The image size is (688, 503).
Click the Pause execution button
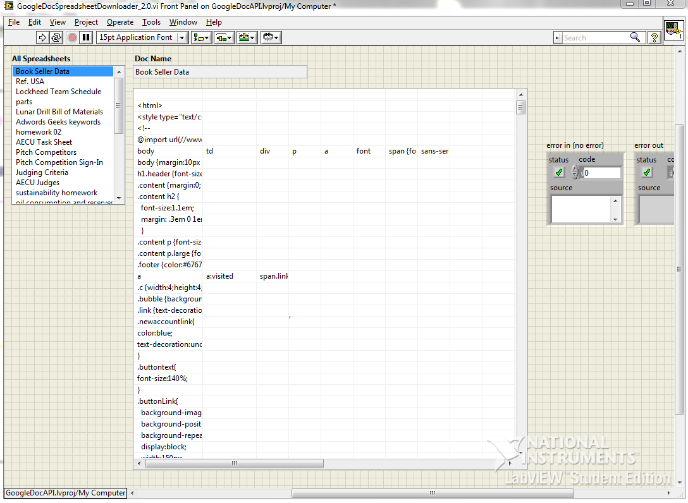(x=86, y=37)
